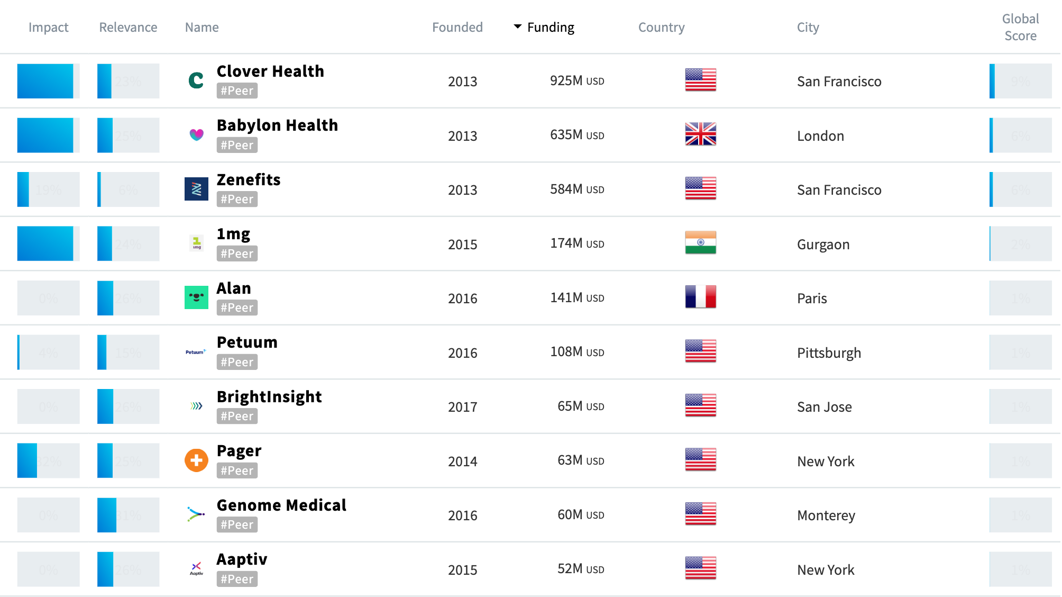Open the Funding sort dropdown arrow
Viewport: 1062px width, 597px height.
point(517,27)
